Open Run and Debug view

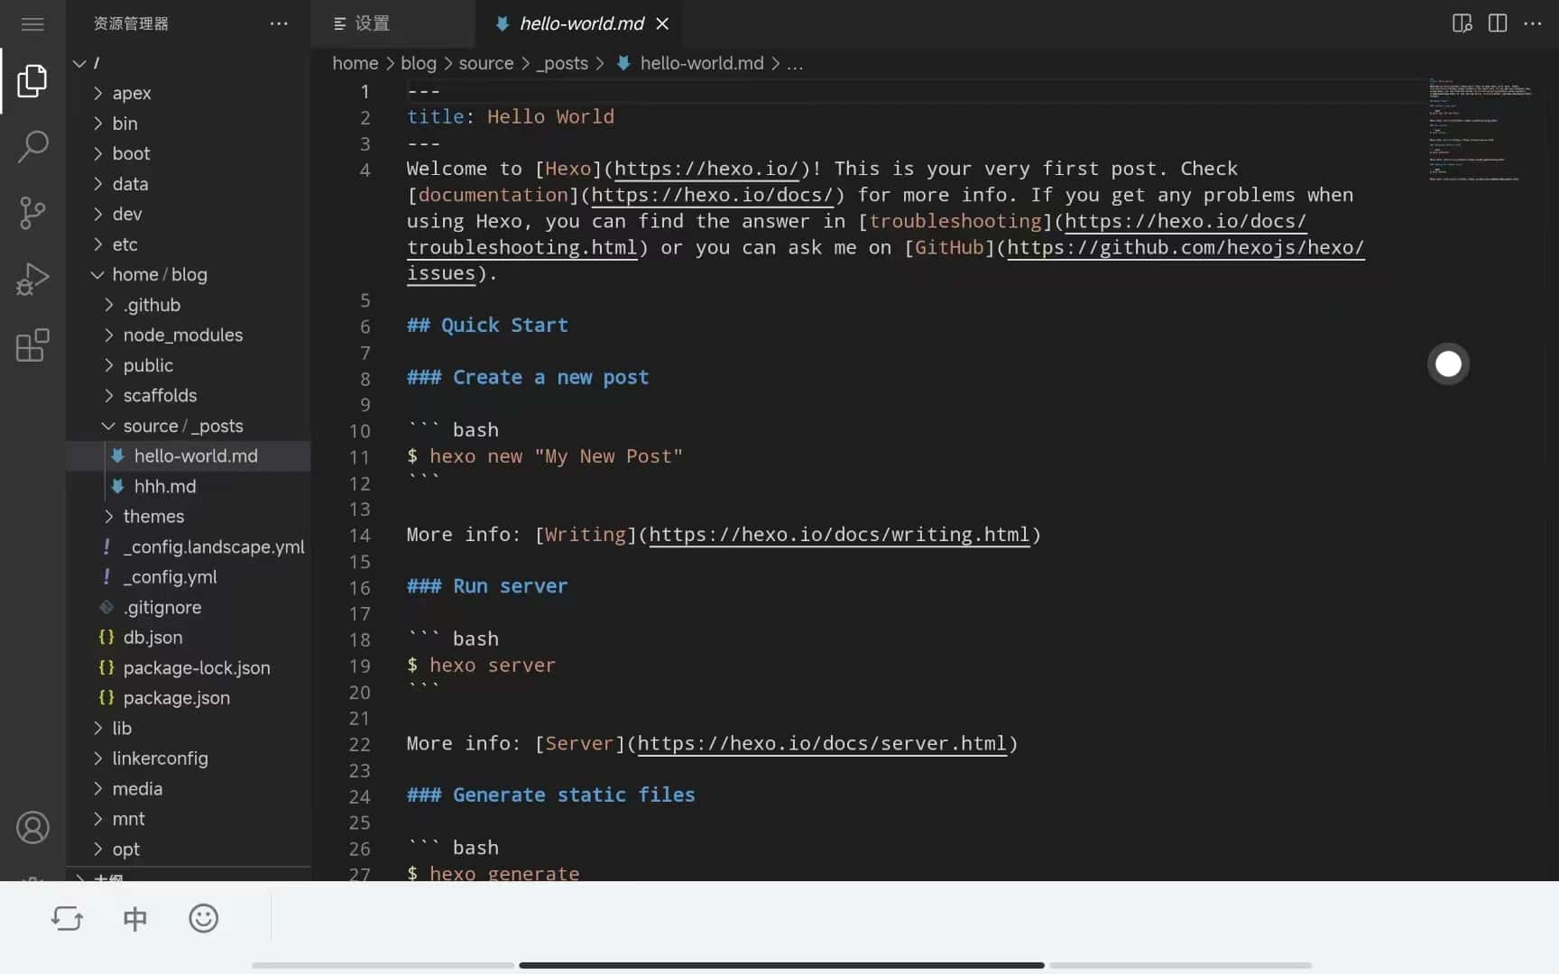pyautogui.click(x=32, y=280)
